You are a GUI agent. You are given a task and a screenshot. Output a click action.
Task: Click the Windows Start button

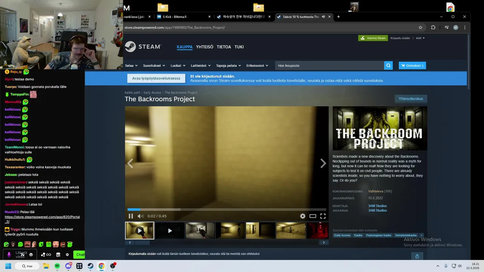(8, 266)
